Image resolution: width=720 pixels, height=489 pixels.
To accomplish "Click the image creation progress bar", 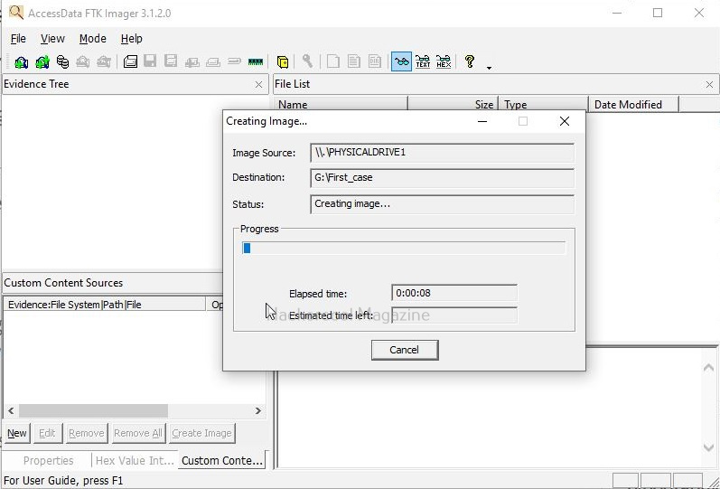I will point(404,248).
